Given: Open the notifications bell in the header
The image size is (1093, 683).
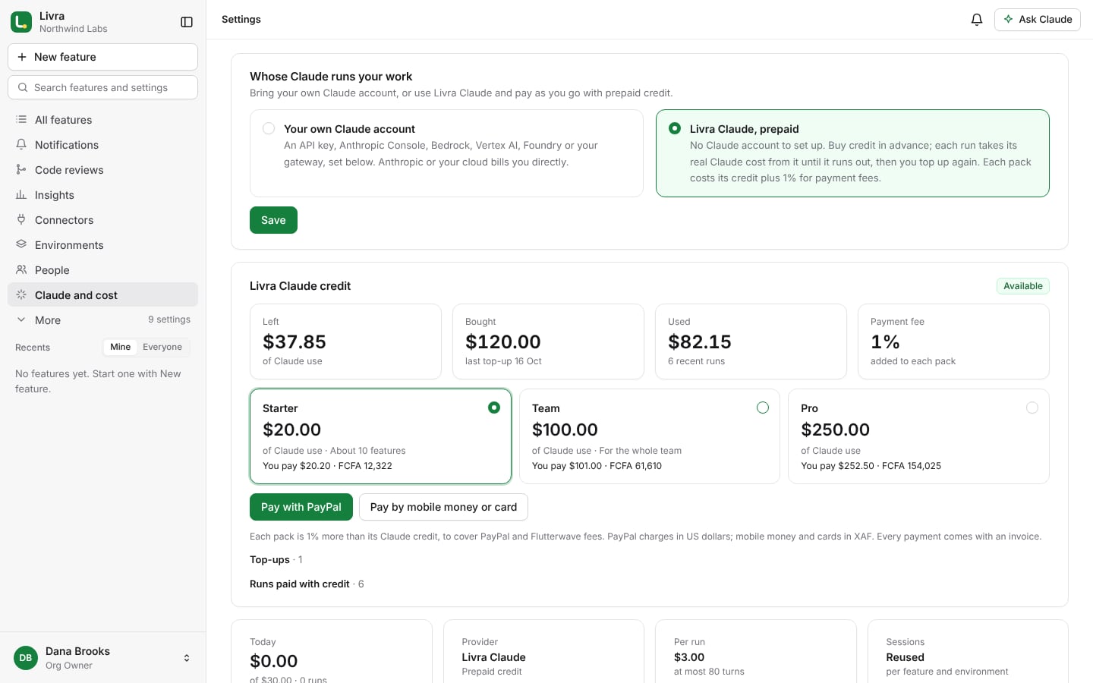Looking at the screenshot, I should (977, 20).
